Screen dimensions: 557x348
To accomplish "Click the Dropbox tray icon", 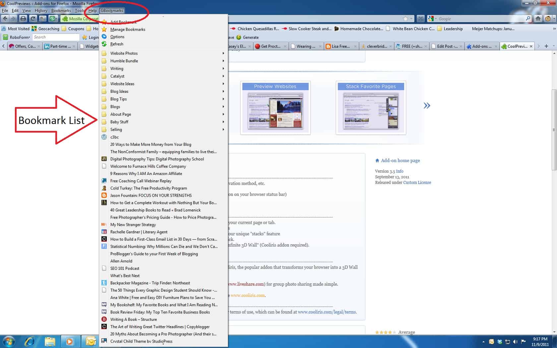I will [x=500, y=342].
